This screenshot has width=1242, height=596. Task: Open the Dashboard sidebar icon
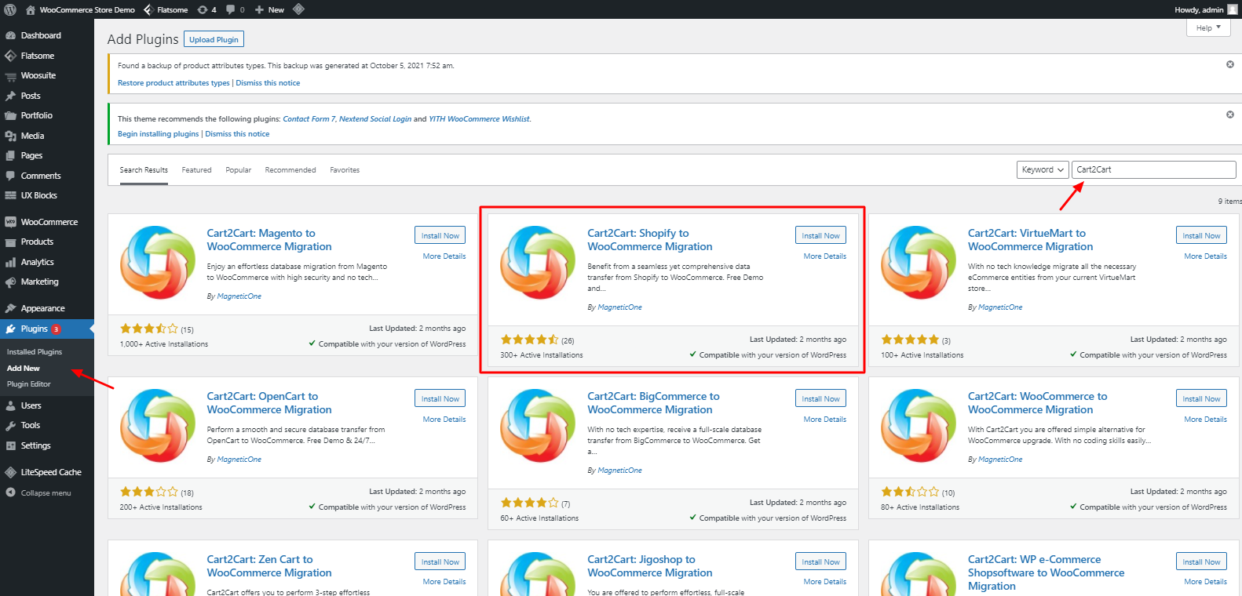tap(11, 35)
